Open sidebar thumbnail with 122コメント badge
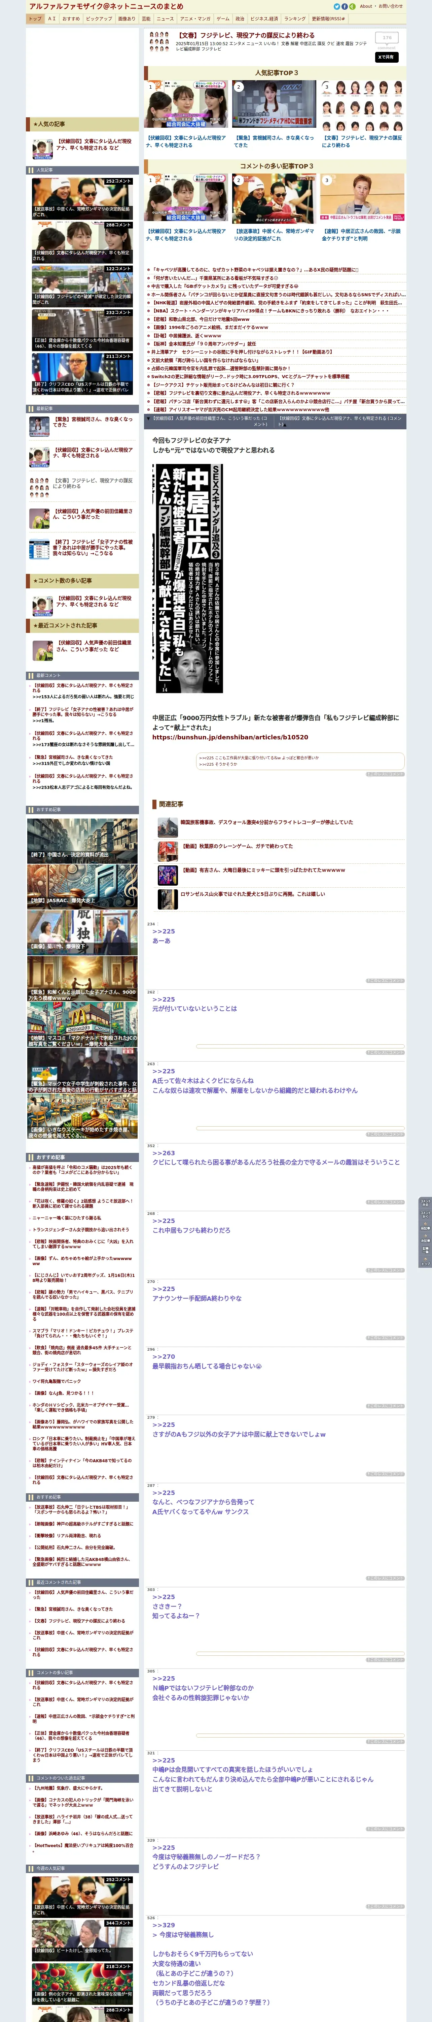 (x=82, y=286)
